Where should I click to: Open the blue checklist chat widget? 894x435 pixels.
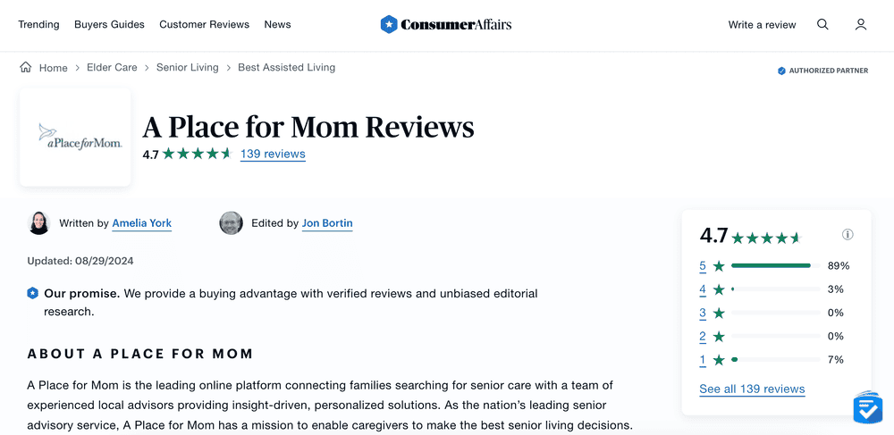[x=868, y=406]
